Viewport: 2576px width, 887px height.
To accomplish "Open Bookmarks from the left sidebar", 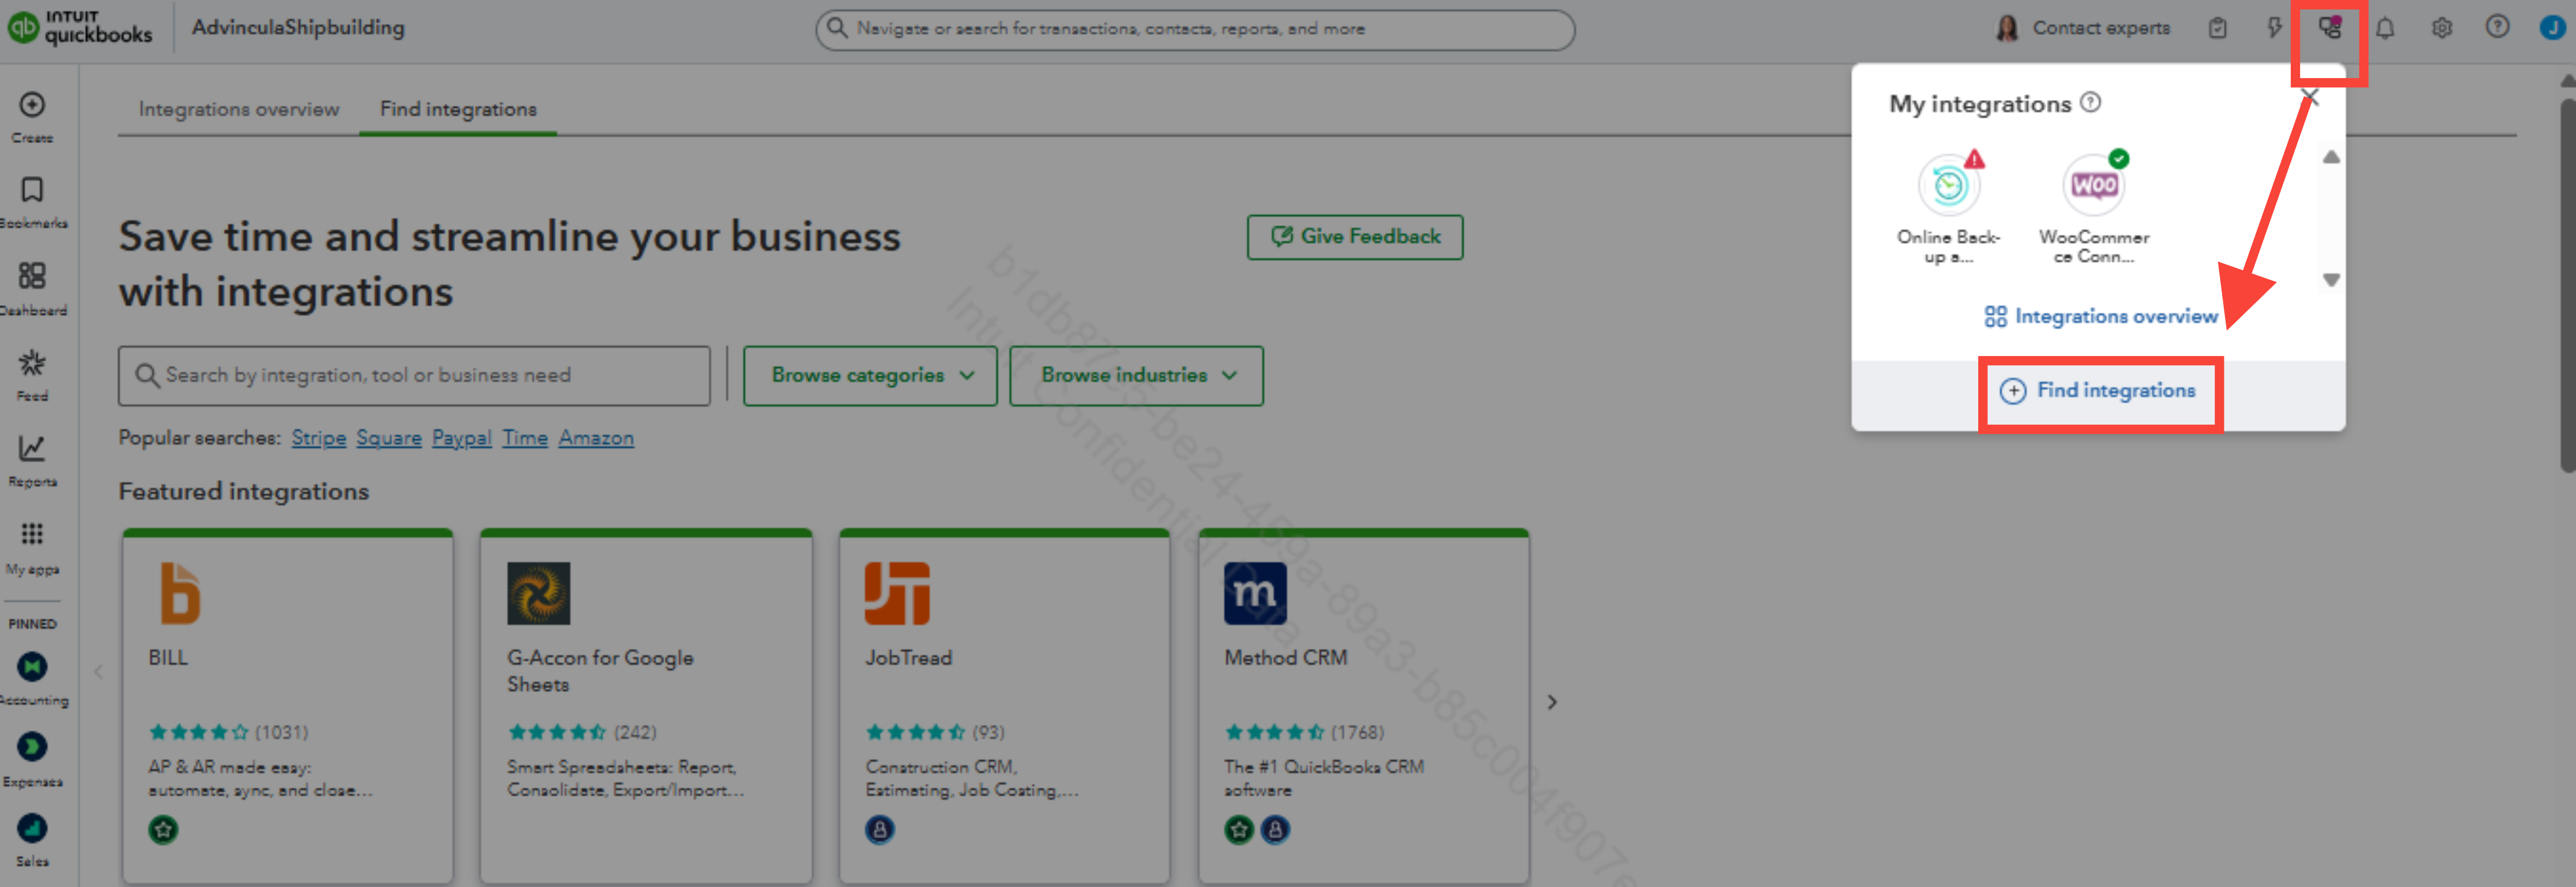I will (x=32, y=191).
